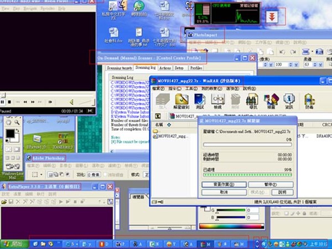Click WinRAR up-one-level folder icon
Viewport: 332px width, 249px height.
pos(158,116)
